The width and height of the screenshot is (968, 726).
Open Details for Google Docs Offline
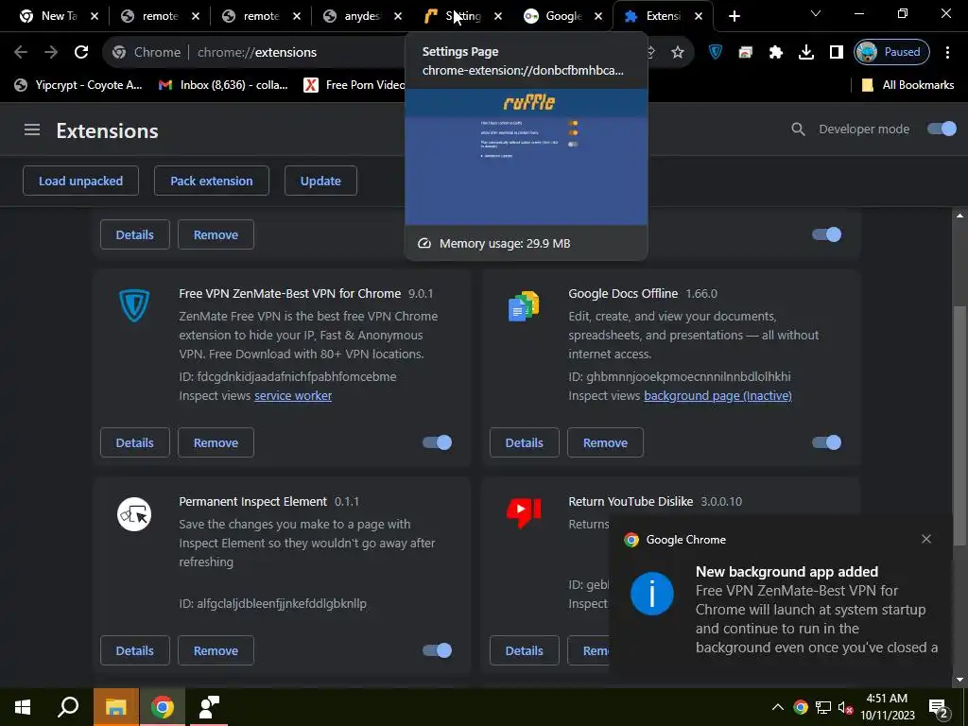point(524,442)
